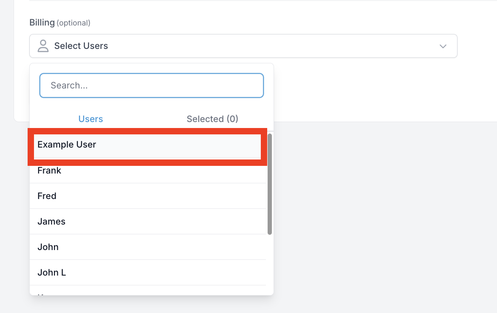Image resolution: width=497 pixels, height=313 pixels.
Task: Click the scrollbar track below the thumb
Action: (x=270, y=264)
